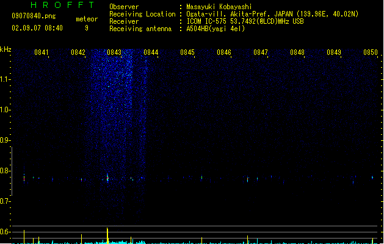Click the 1.0 kHz axis label
Image resolution: width=384 pixels, height=244 pixels.
point(5,110)
